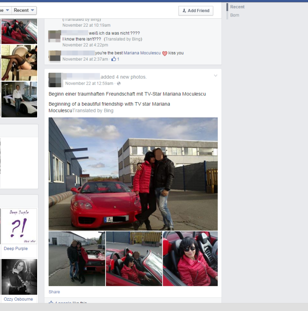
Task: Open the Deep Purple album cover thumbnail
Action: click(19, 226)
